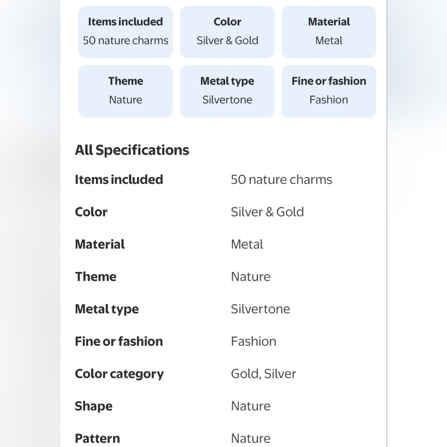
Task: Click the Metal type specification label
Action: (x=107, y=309)
